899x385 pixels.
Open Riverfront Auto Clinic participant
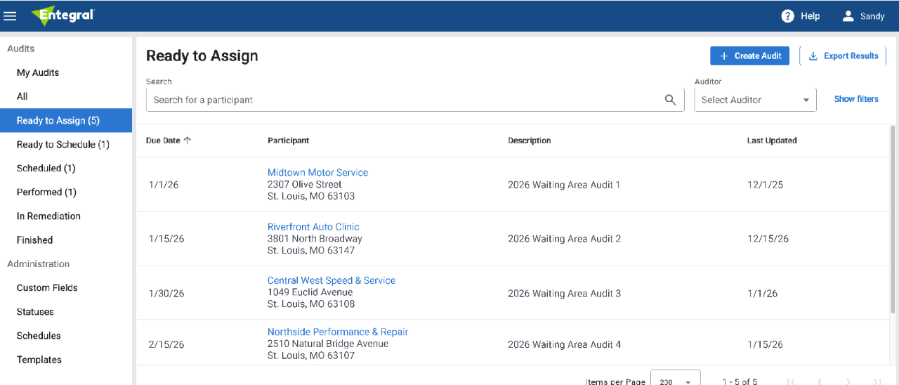(x=313, y=227)
